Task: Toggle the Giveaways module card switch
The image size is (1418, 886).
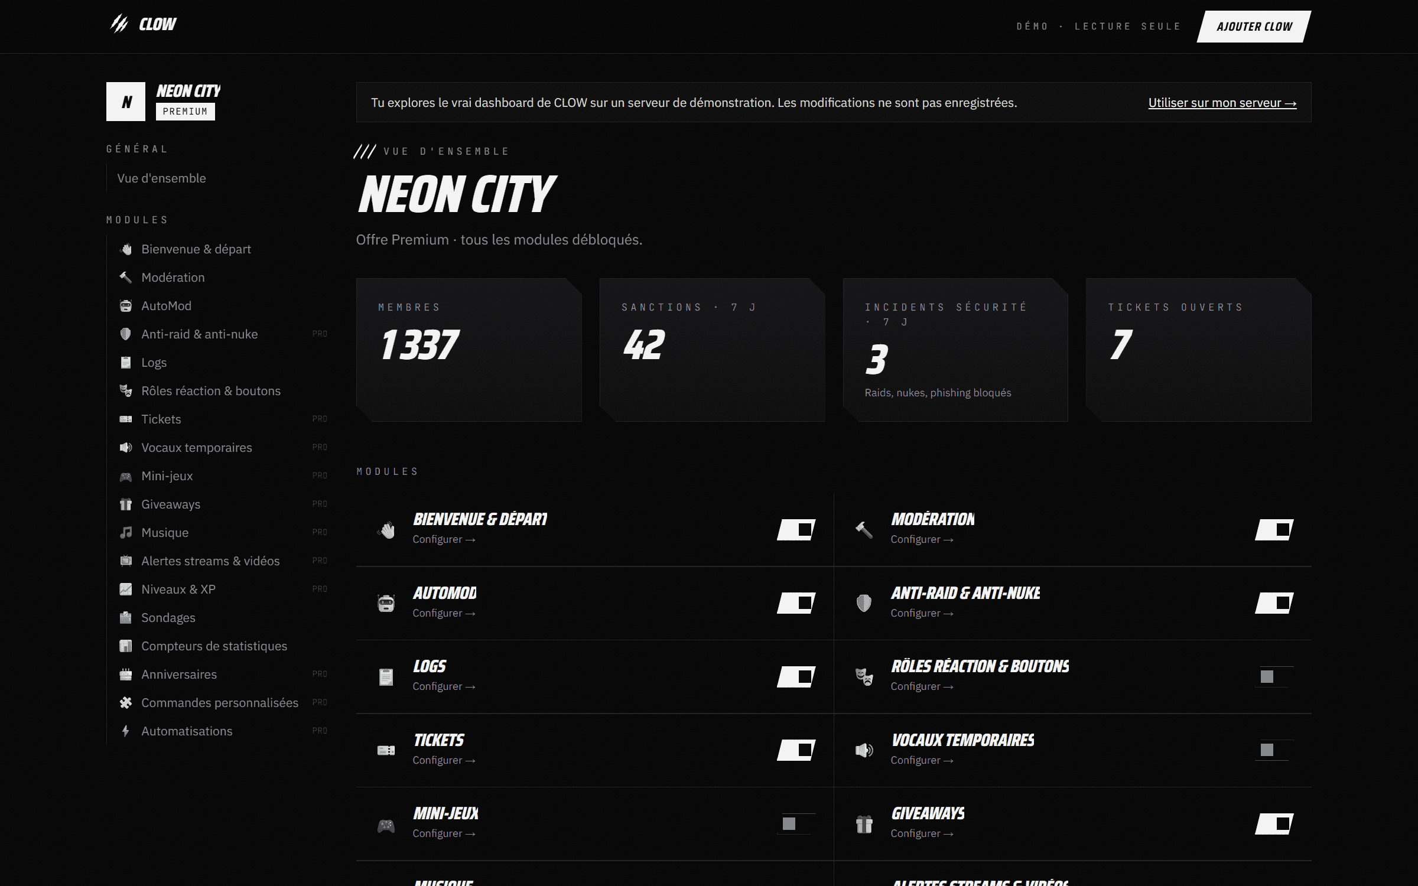Action: pos(1274,823)
